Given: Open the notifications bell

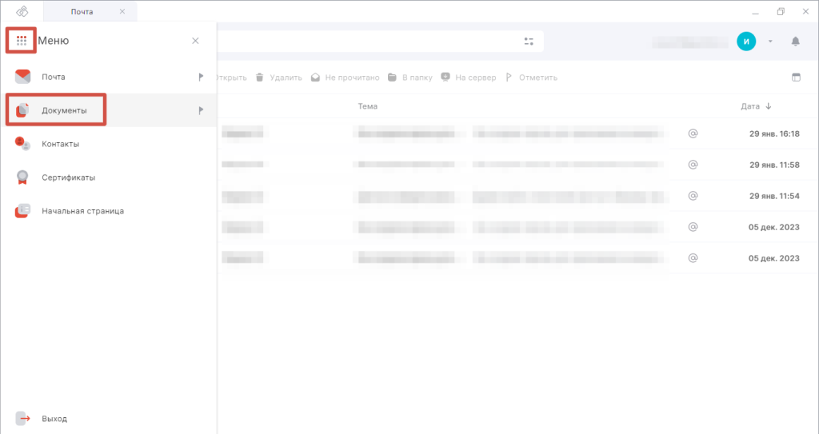Looking at the screenshot, I should (796, 42).
